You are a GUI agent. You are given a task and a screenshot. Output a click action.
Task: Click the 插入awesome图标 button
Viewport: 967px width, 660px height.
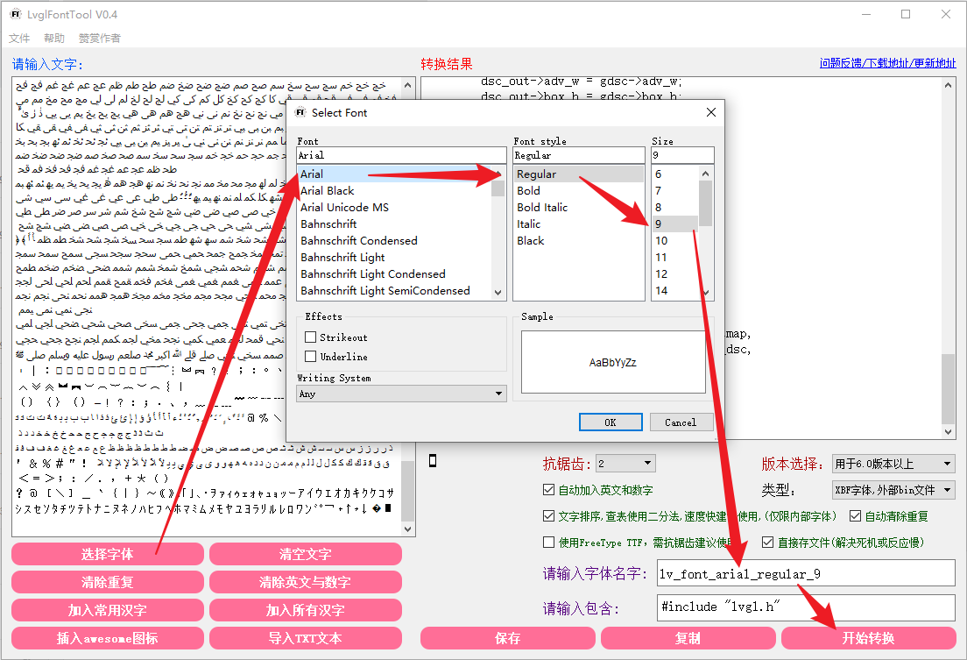point(108,638)
